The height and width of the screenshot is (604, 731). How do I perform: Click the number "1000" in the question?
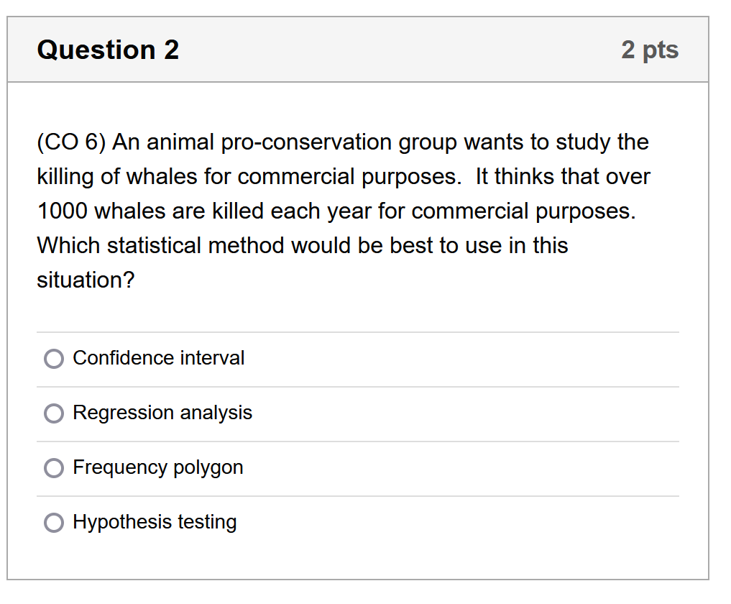(x=63, y=211)
